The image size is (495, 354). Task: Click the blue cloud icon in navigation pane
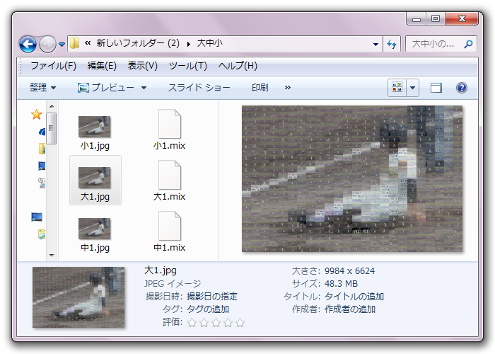42,131
